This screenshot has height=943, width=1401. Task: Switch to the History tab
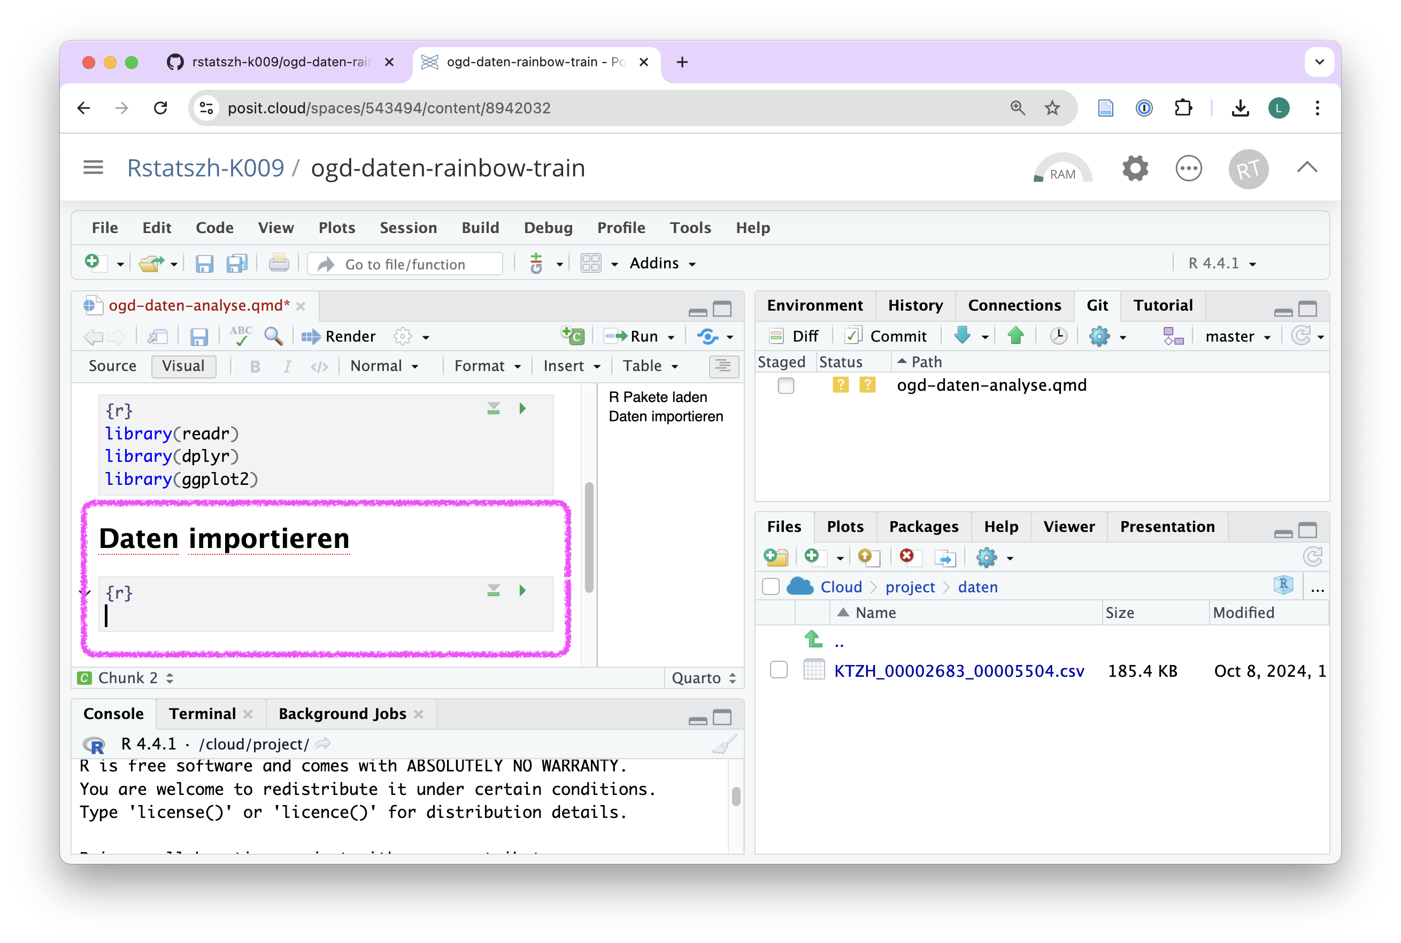coord(915,305)
